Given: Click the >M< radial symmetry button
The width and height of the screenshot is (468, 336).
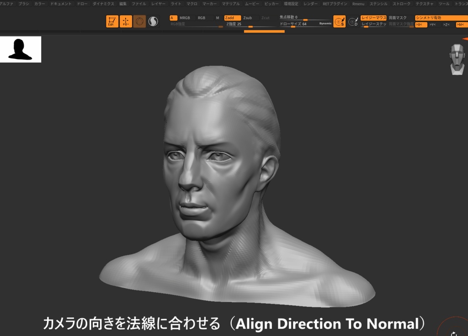Looking at the screenshot, I should coord(461,25).
